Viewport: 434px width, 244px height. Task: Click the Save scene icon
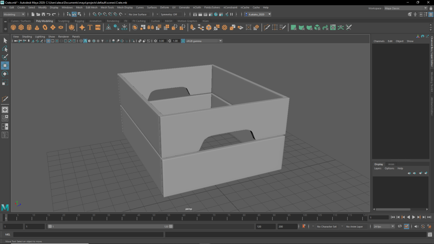pyautogui.click(x=44, y=14)
